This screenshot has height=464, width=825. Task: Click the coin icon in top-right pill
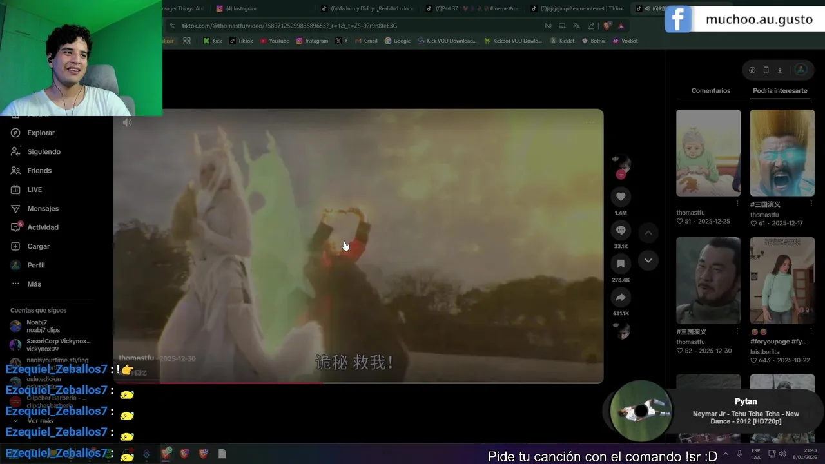752,70
